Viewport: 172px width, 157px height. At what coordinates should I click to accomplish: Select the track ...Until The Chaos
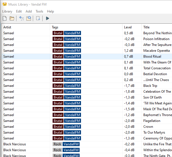156,80
